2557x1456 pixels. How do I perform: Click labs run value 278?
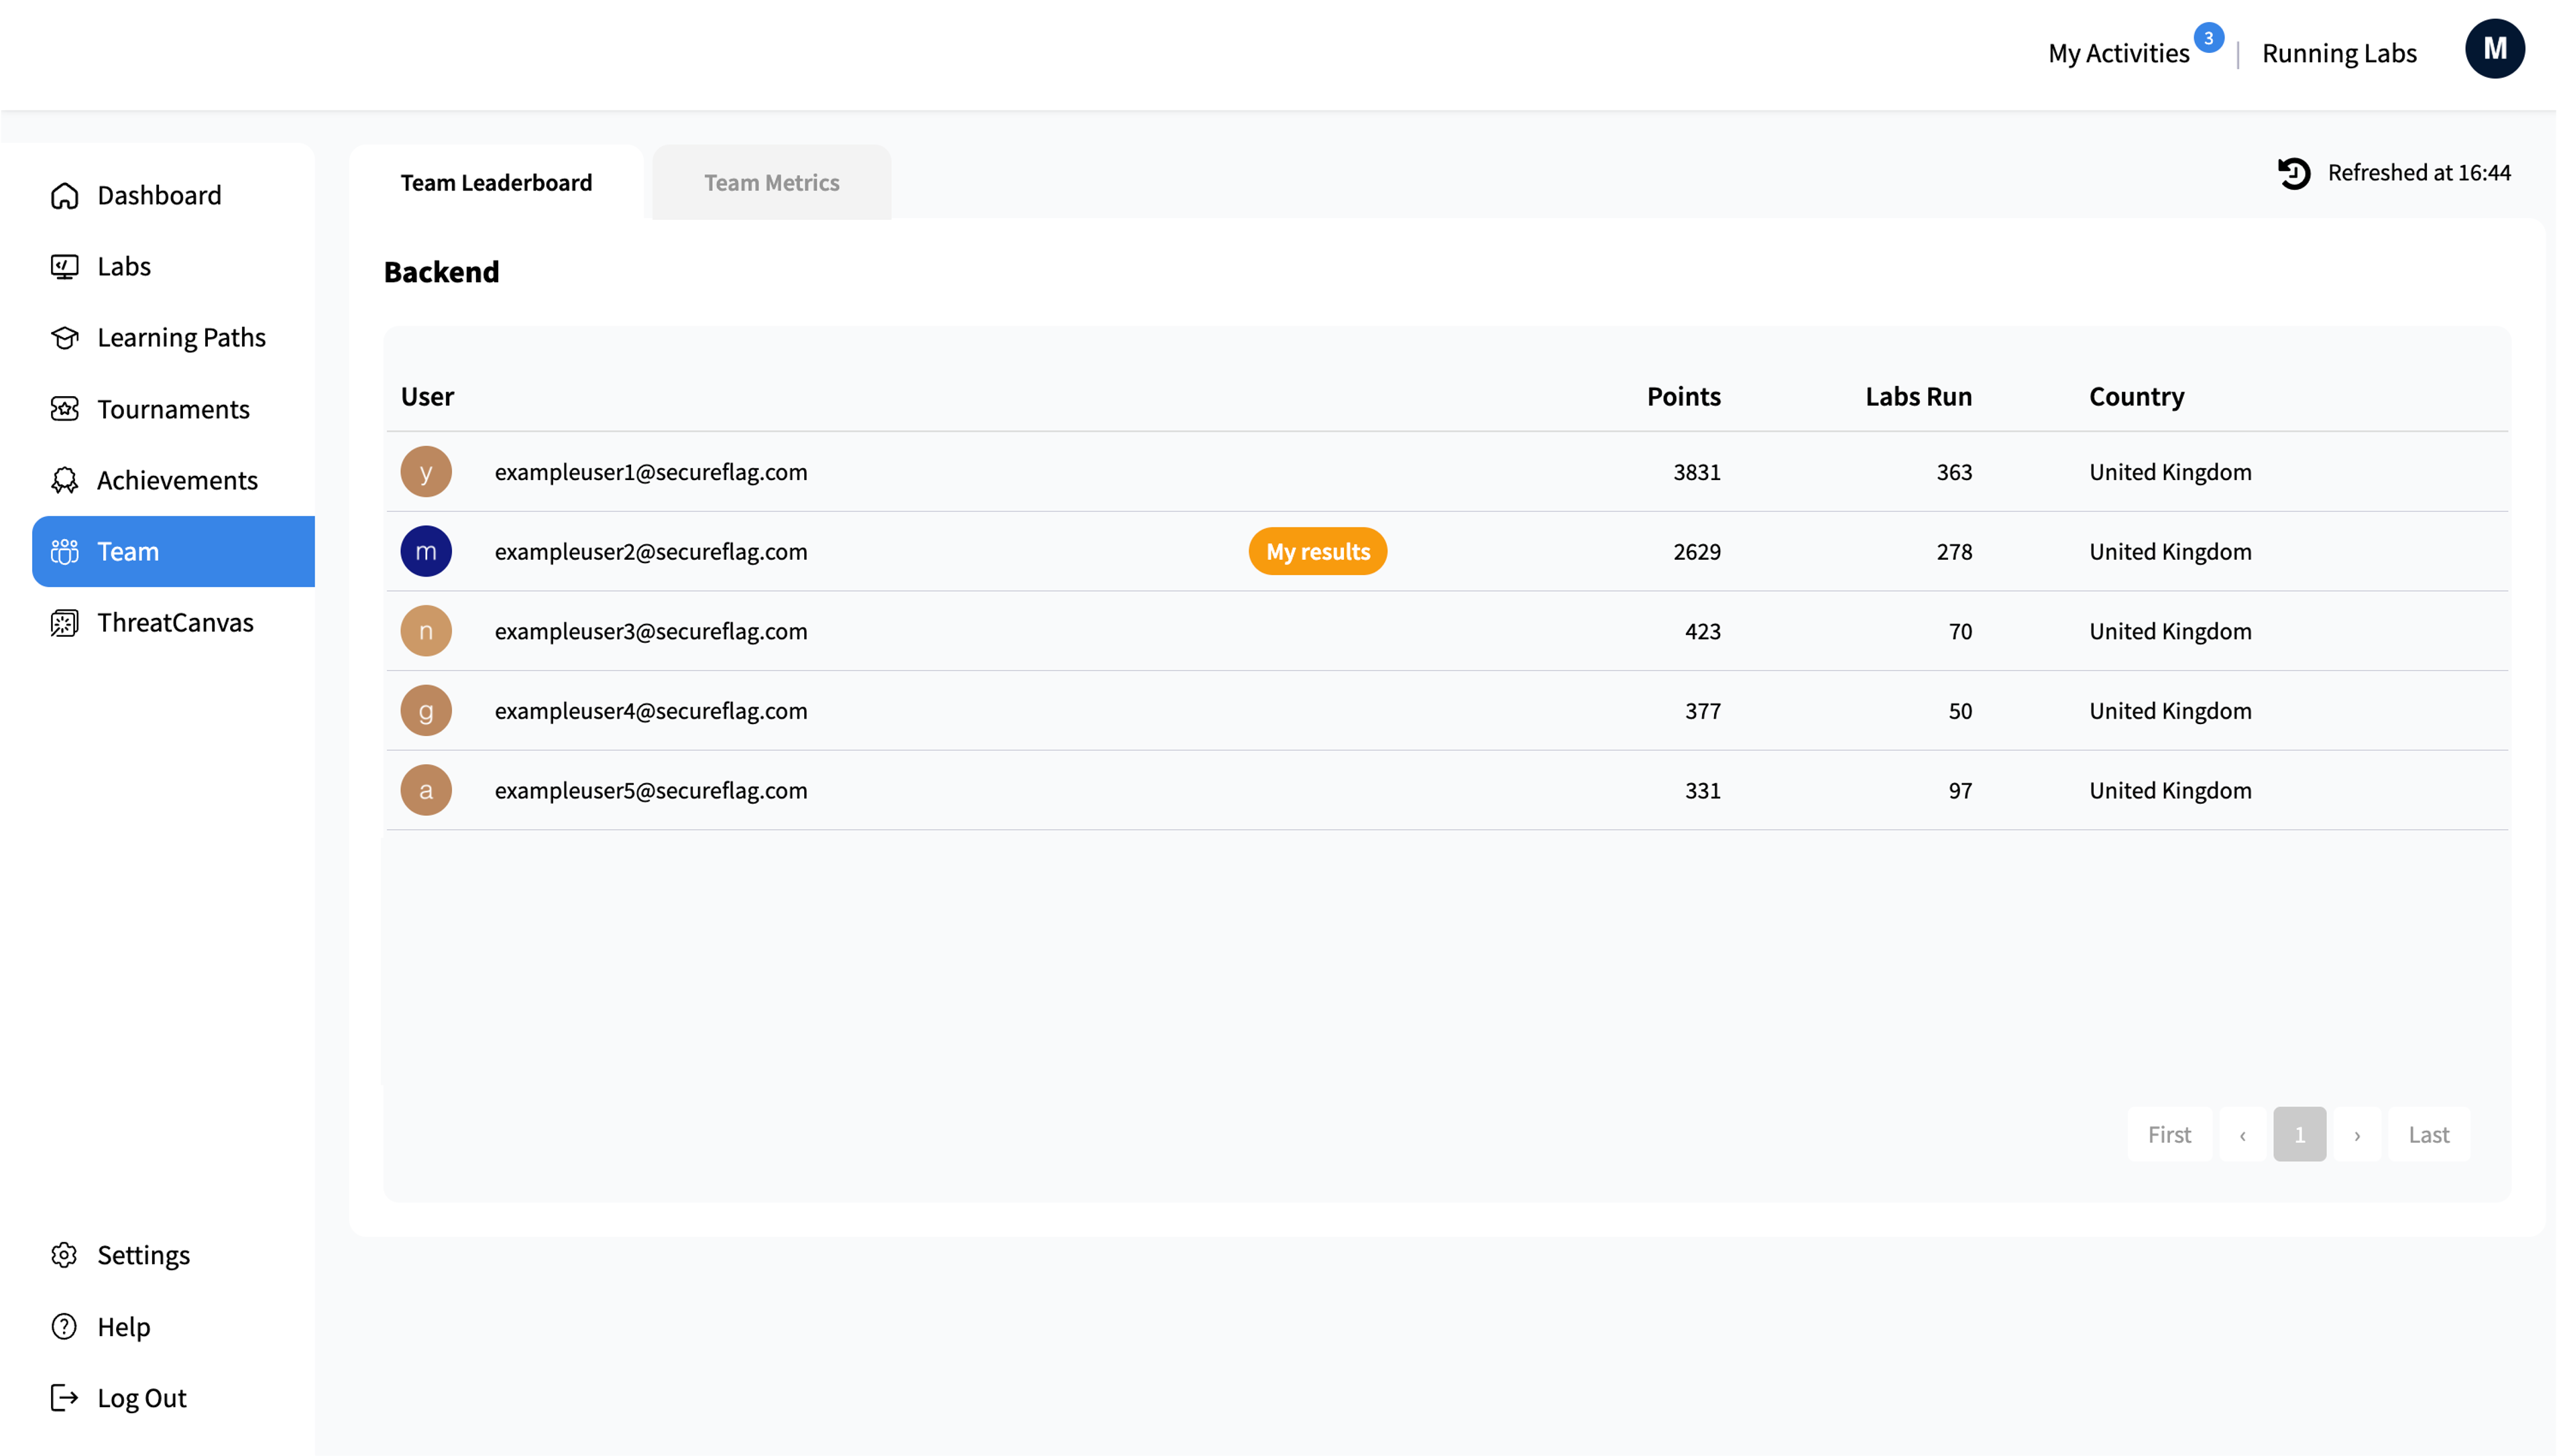pyautogui.click(x=1953, y=551)
